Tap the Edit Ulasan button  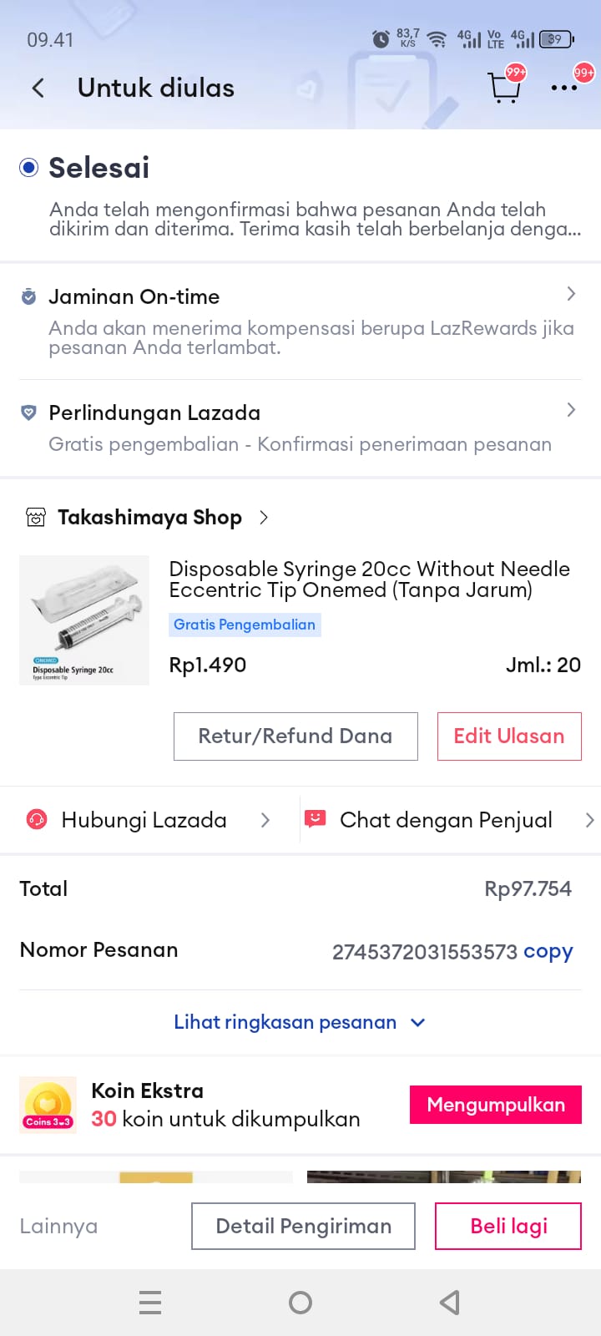[509, 736]
